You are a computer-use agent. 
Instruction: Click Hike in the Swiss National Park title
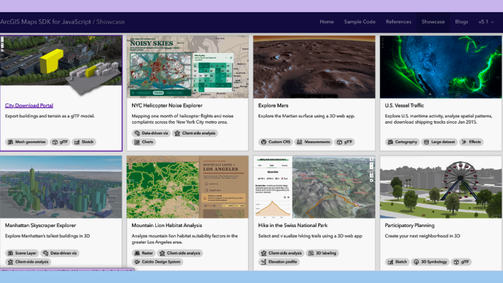click(293, 225)
